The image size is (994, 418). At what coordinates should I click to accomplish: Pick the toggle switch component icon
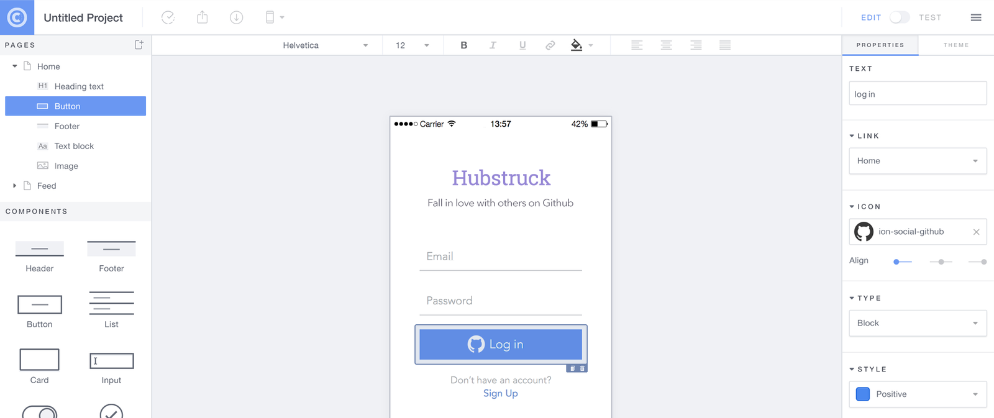(x=40, y=412)
